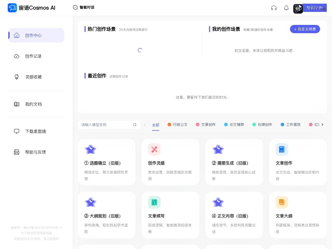Click the monitor icon beside 下载桌面端
This screenshot has width=332, height=249.
(17, 131)
